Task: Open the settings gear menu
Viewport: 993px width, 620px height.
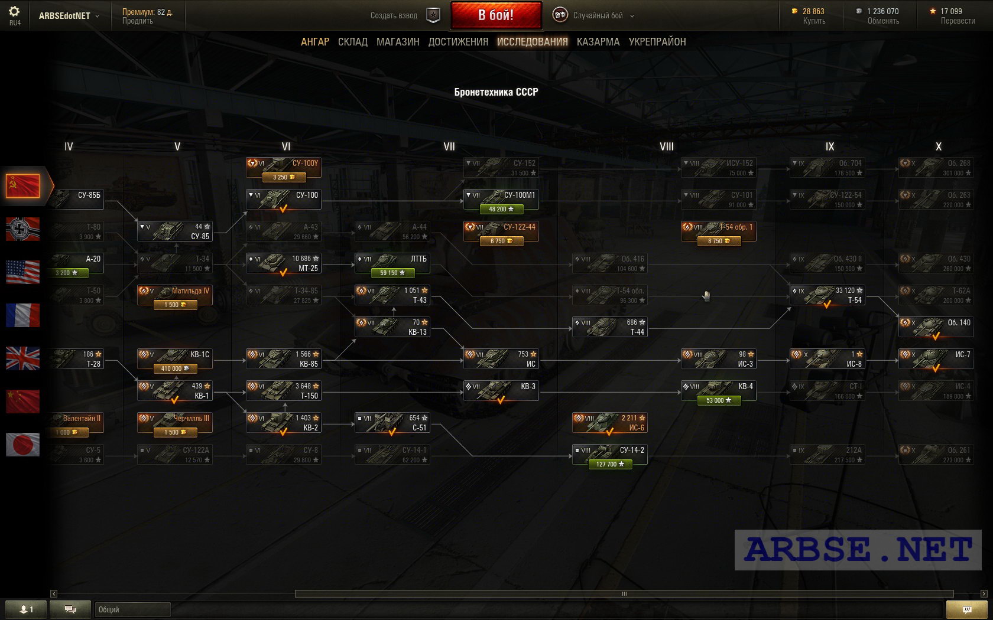Action: 14,12
